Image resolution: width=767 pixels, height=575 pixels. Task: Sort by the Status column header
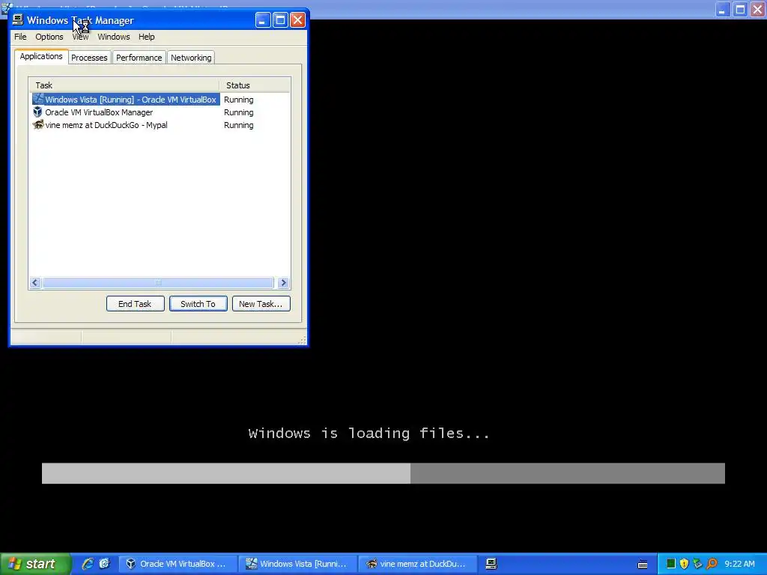255,85
